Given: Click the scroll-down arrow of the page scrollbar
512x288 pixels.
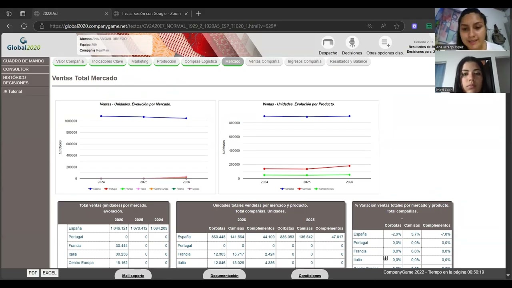Looking at the screenshot, I should [x=508, y=275].
